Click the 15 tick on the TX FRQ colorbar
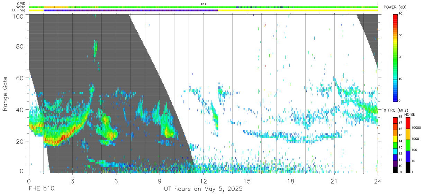This screenshot has height=196, width=425. (x=400, y=135)
